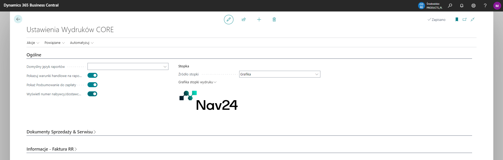Click the trash delete icon
This screenshot has height=160, width=503.
[x=274, y=20]
